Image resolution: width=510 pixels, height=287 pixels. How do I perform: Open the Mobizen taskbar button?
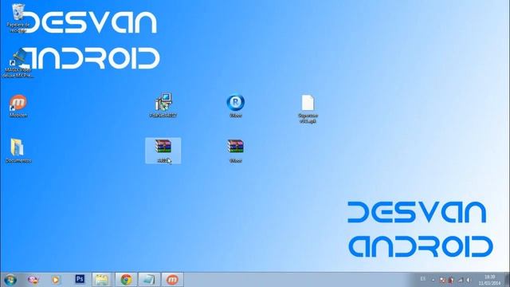tap(172, 280)
